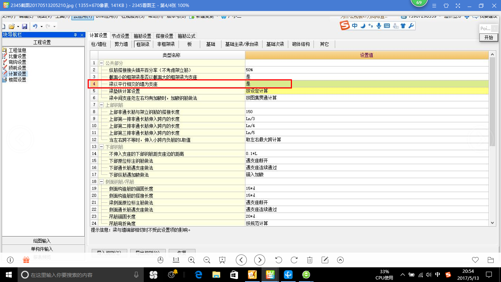Viewport: 501px width, 282px height.
Task: Select the 板 component tab
Action: click(190, 44)
